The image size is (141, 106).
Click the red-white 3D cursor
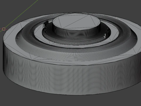tap(4, 29)
